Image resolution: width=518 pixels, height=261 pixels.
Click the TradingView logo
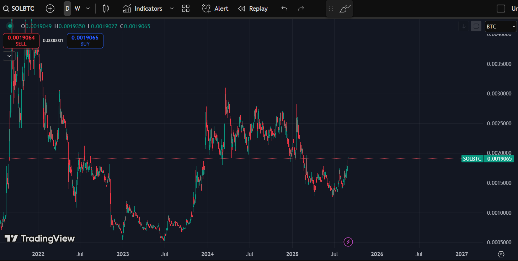pos(39,239)
